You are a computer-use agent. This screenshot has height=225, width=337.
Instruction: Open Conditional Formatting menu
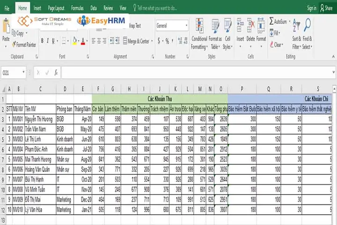199,34
